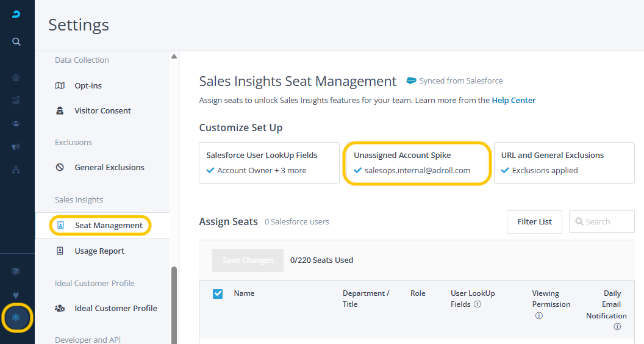Open URL and General Exclusions card
This screenshot has height=344, width=644.
[563, 163]
